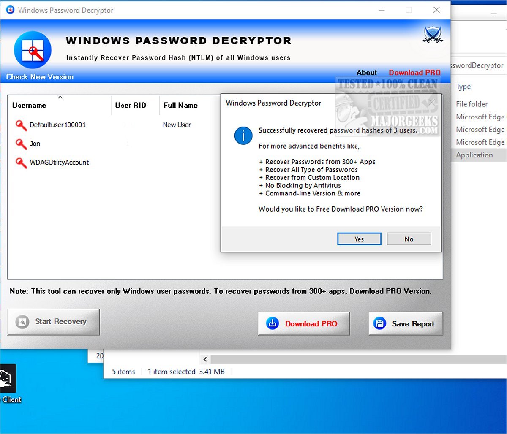Close the Windows Password Decryptor dialog
The image size is (507, 434).
pyautogui.click(x=431, y=103)
